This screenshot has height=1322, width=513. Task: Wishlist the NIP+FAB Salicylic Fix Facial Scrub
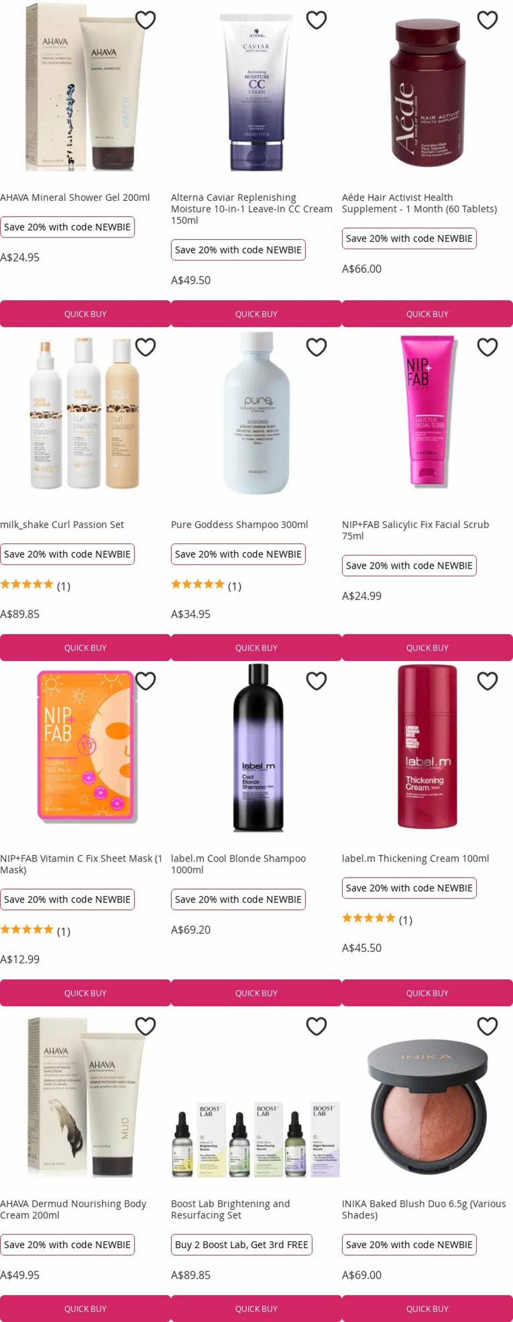[x=487, y=347]
